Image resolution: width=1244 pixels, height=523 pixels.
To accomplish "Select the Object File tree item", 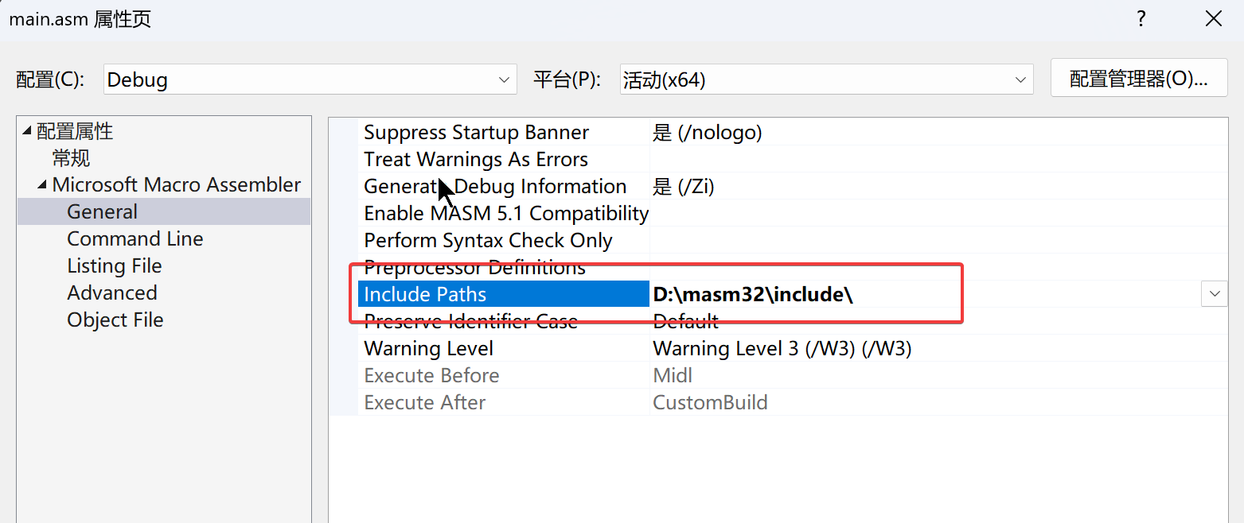I will (115, 320).
